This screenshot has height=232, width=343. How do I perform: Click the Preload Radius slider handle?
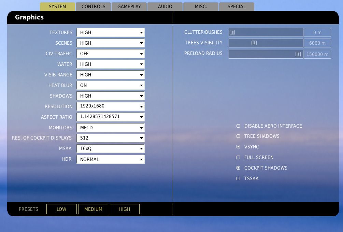298,54
